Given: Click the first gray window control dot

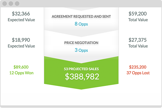Looking at the screenshot, I should pyautogui.click(x=5, y=4).
